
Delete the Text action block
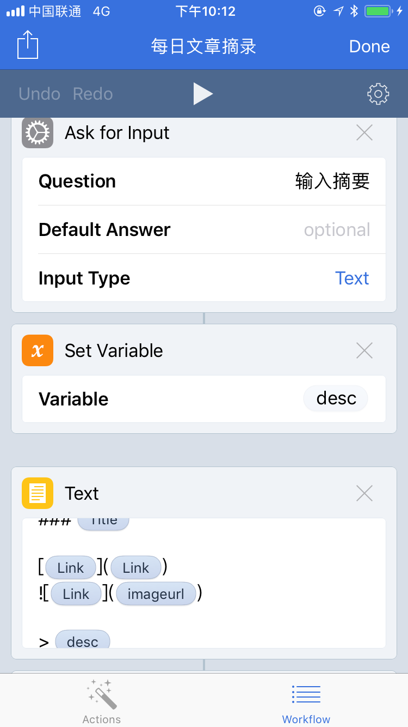[x=364, y=493]
